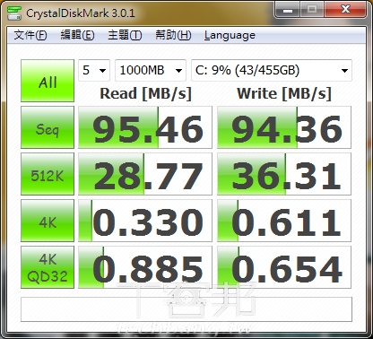Expand the test count dropdown showing 5
Viewport: 373px width, 339px height.
pos(94,71)
